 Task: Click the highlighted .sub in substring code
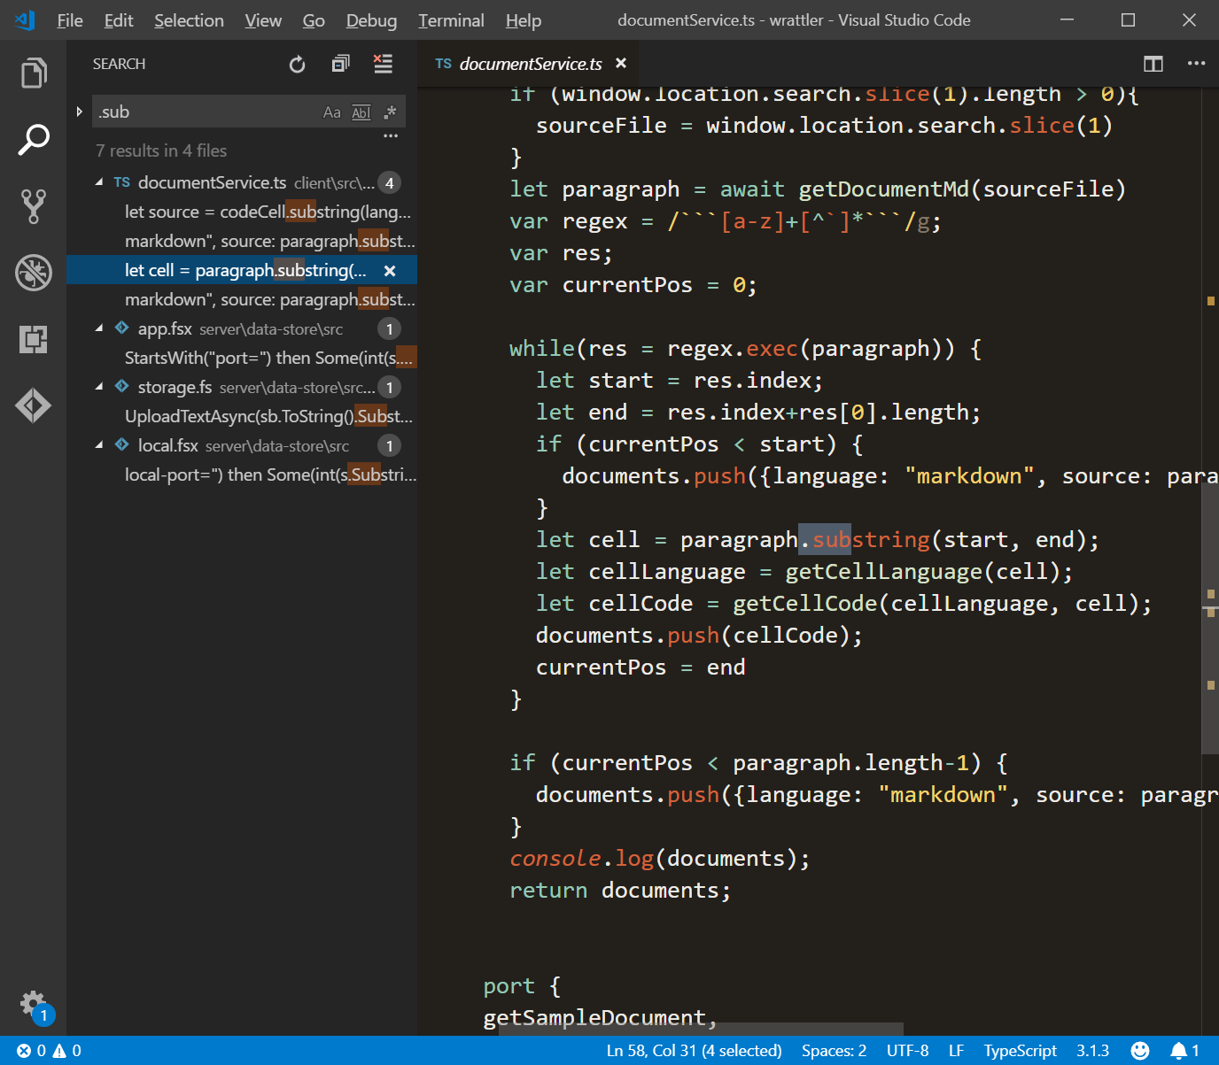[x=825, y=540]
